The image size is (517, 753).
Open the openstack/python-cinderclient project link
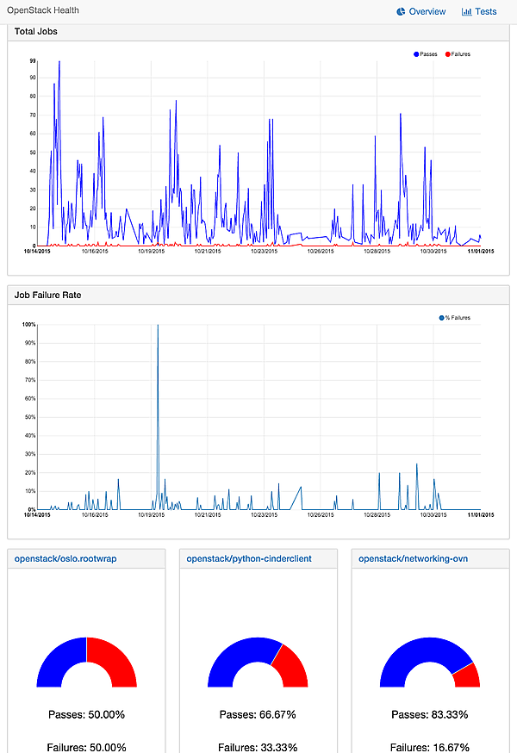pyautogui.click(x=249, y=558)
